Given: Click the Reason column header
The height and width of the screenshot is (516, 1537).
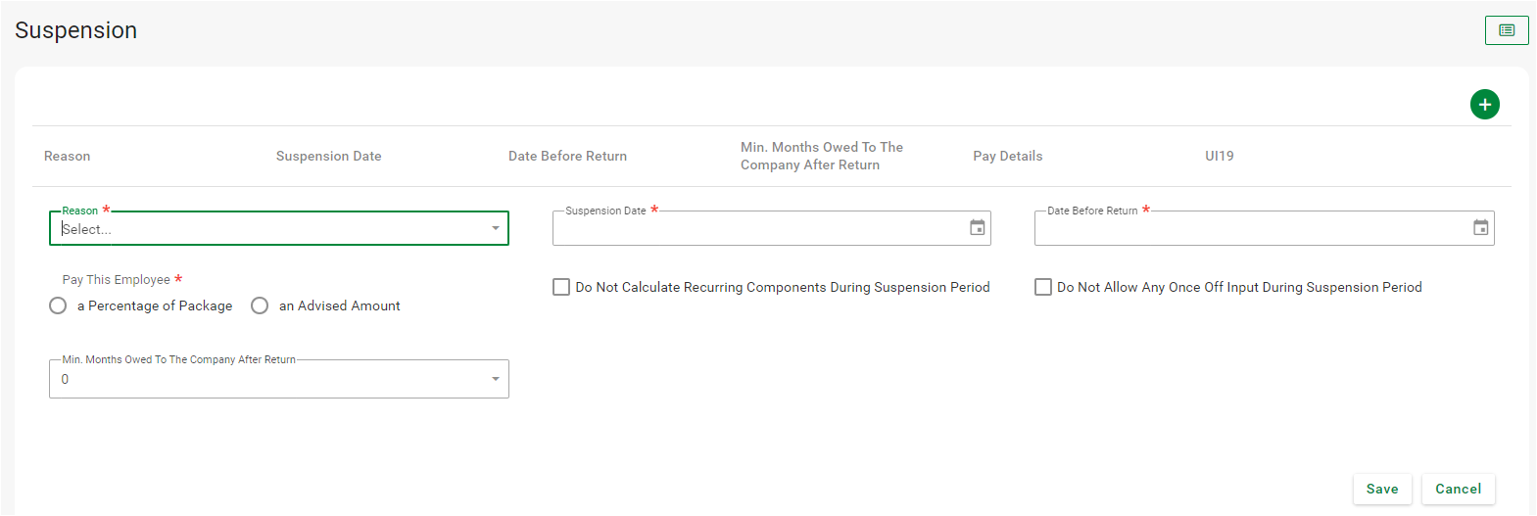Looking at the screenshot, I should pos(68,156).
